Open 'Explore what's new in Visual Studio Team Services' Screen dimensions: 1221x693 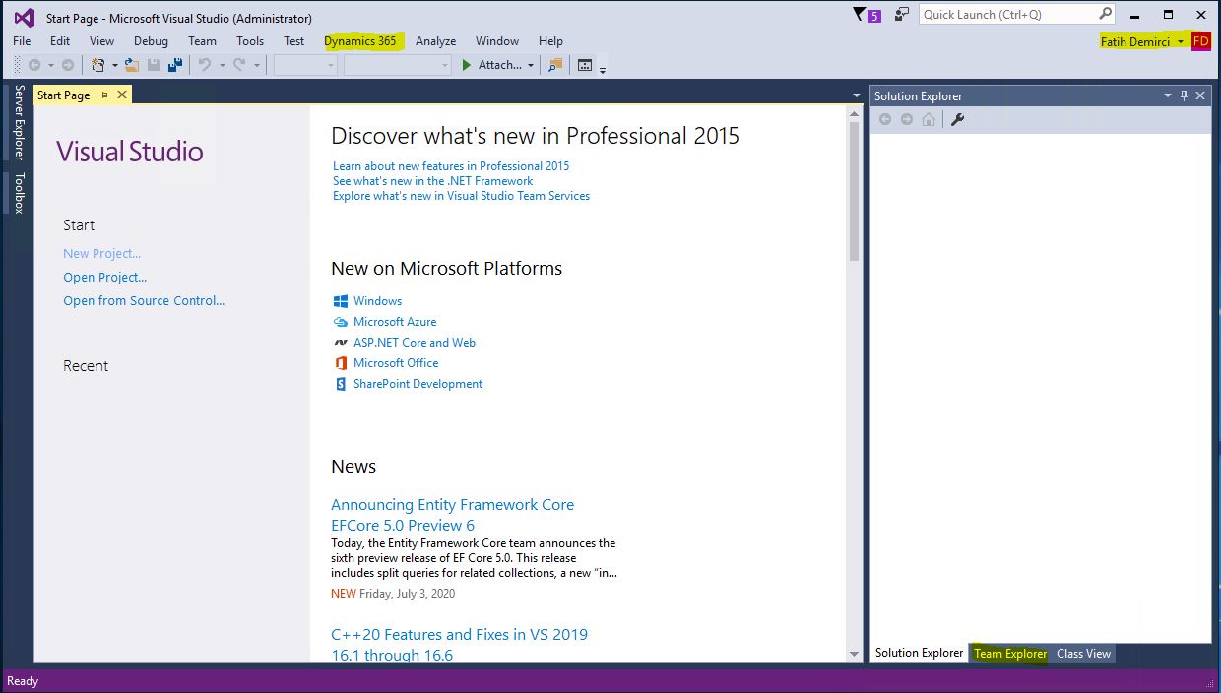[x=461, y=196]
